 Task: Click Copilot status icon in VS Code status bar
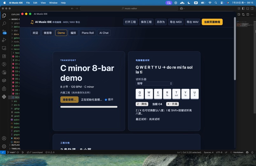tap(247, 152)
